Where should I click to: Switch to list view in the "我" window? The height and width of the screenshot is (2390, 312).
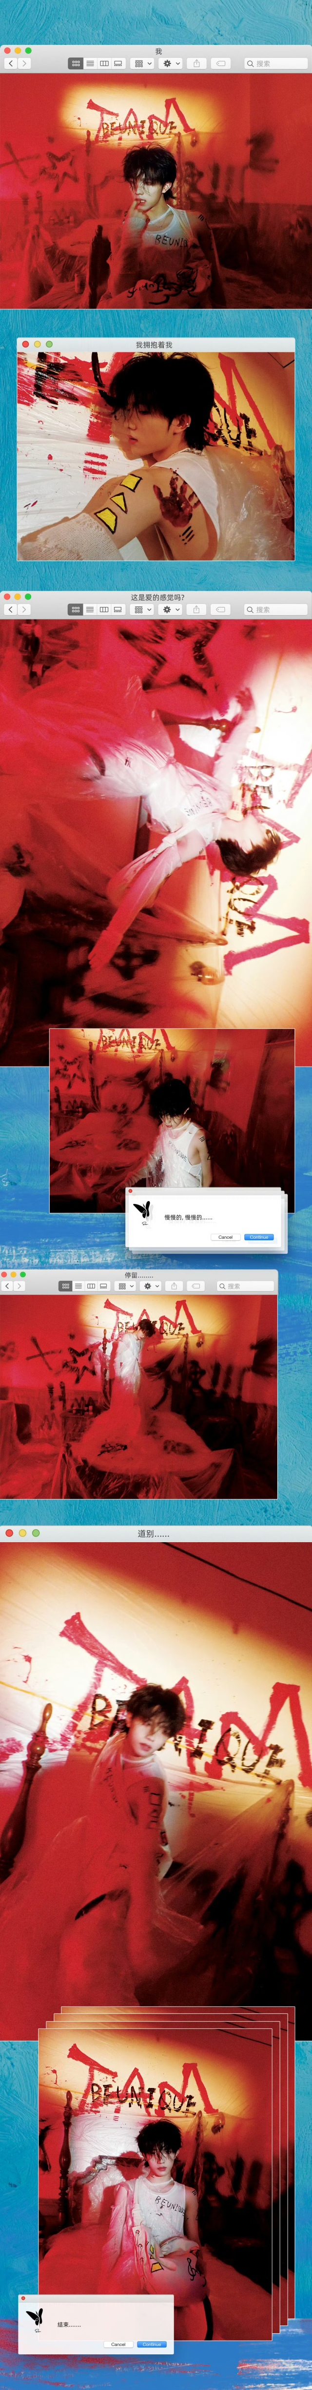click(x=90, y=64)
